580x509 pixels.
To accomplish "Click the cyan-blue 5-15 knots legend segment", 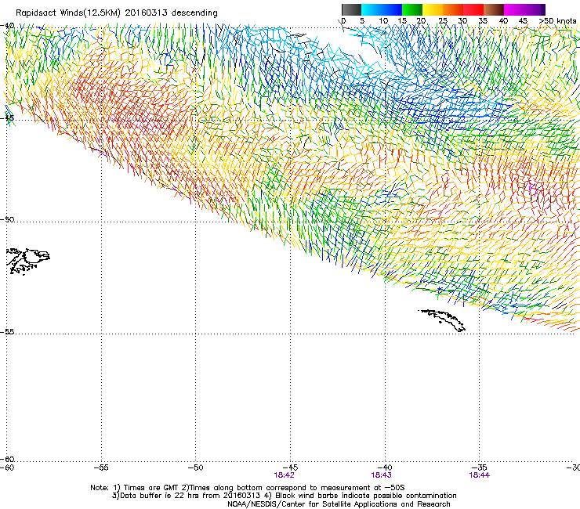I will point(382,9).
